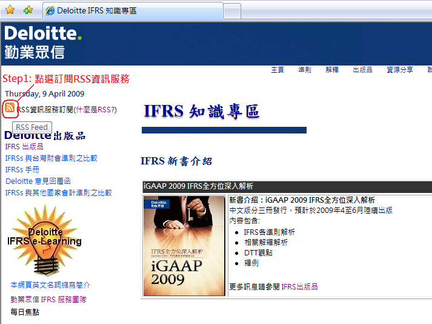The height and width of the screenshot is (324, 432).
Task: Click the Deloitte IFRS e-Learning lightbulb image
Action: click(x=45, y=241)
